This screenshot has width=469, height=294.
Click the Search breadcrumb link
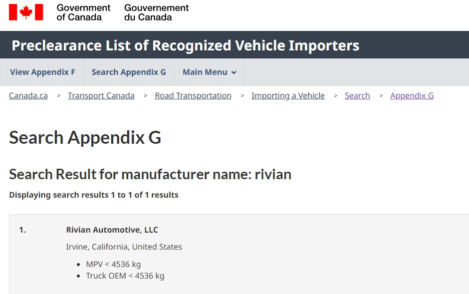(357, 95)
